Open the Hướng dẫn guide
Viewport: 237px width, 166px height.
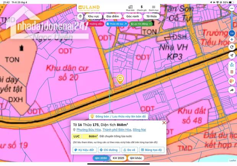[94, 24]
